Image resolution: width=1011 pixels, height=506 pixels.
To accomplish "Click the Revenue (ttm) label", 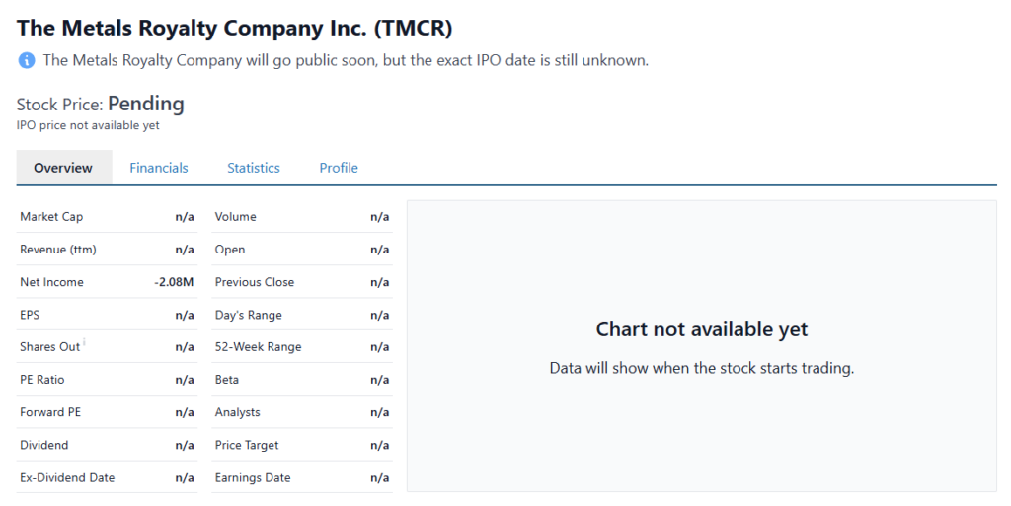I will click(58, 250).
